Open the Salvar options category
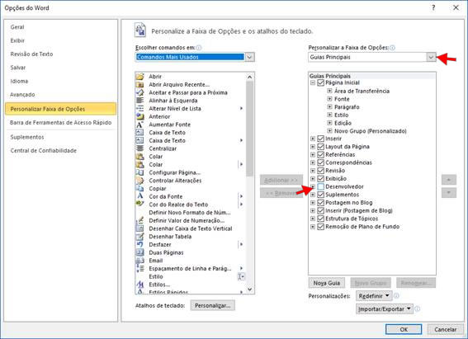 pos(18,68)
